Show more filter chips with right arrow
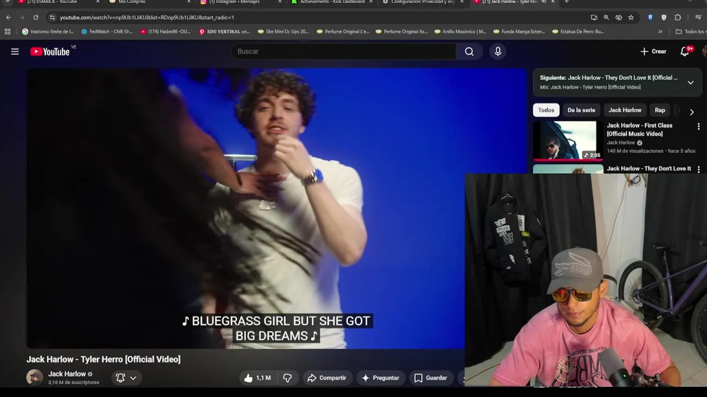707x397 pixels. (x=692, y=112)
